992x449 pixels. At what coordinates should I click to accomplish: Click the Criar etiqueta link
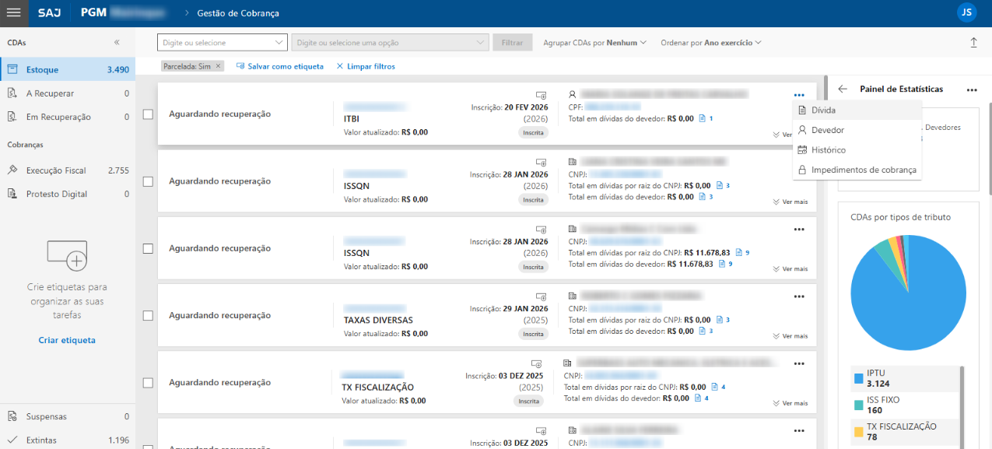click(67, 340)
